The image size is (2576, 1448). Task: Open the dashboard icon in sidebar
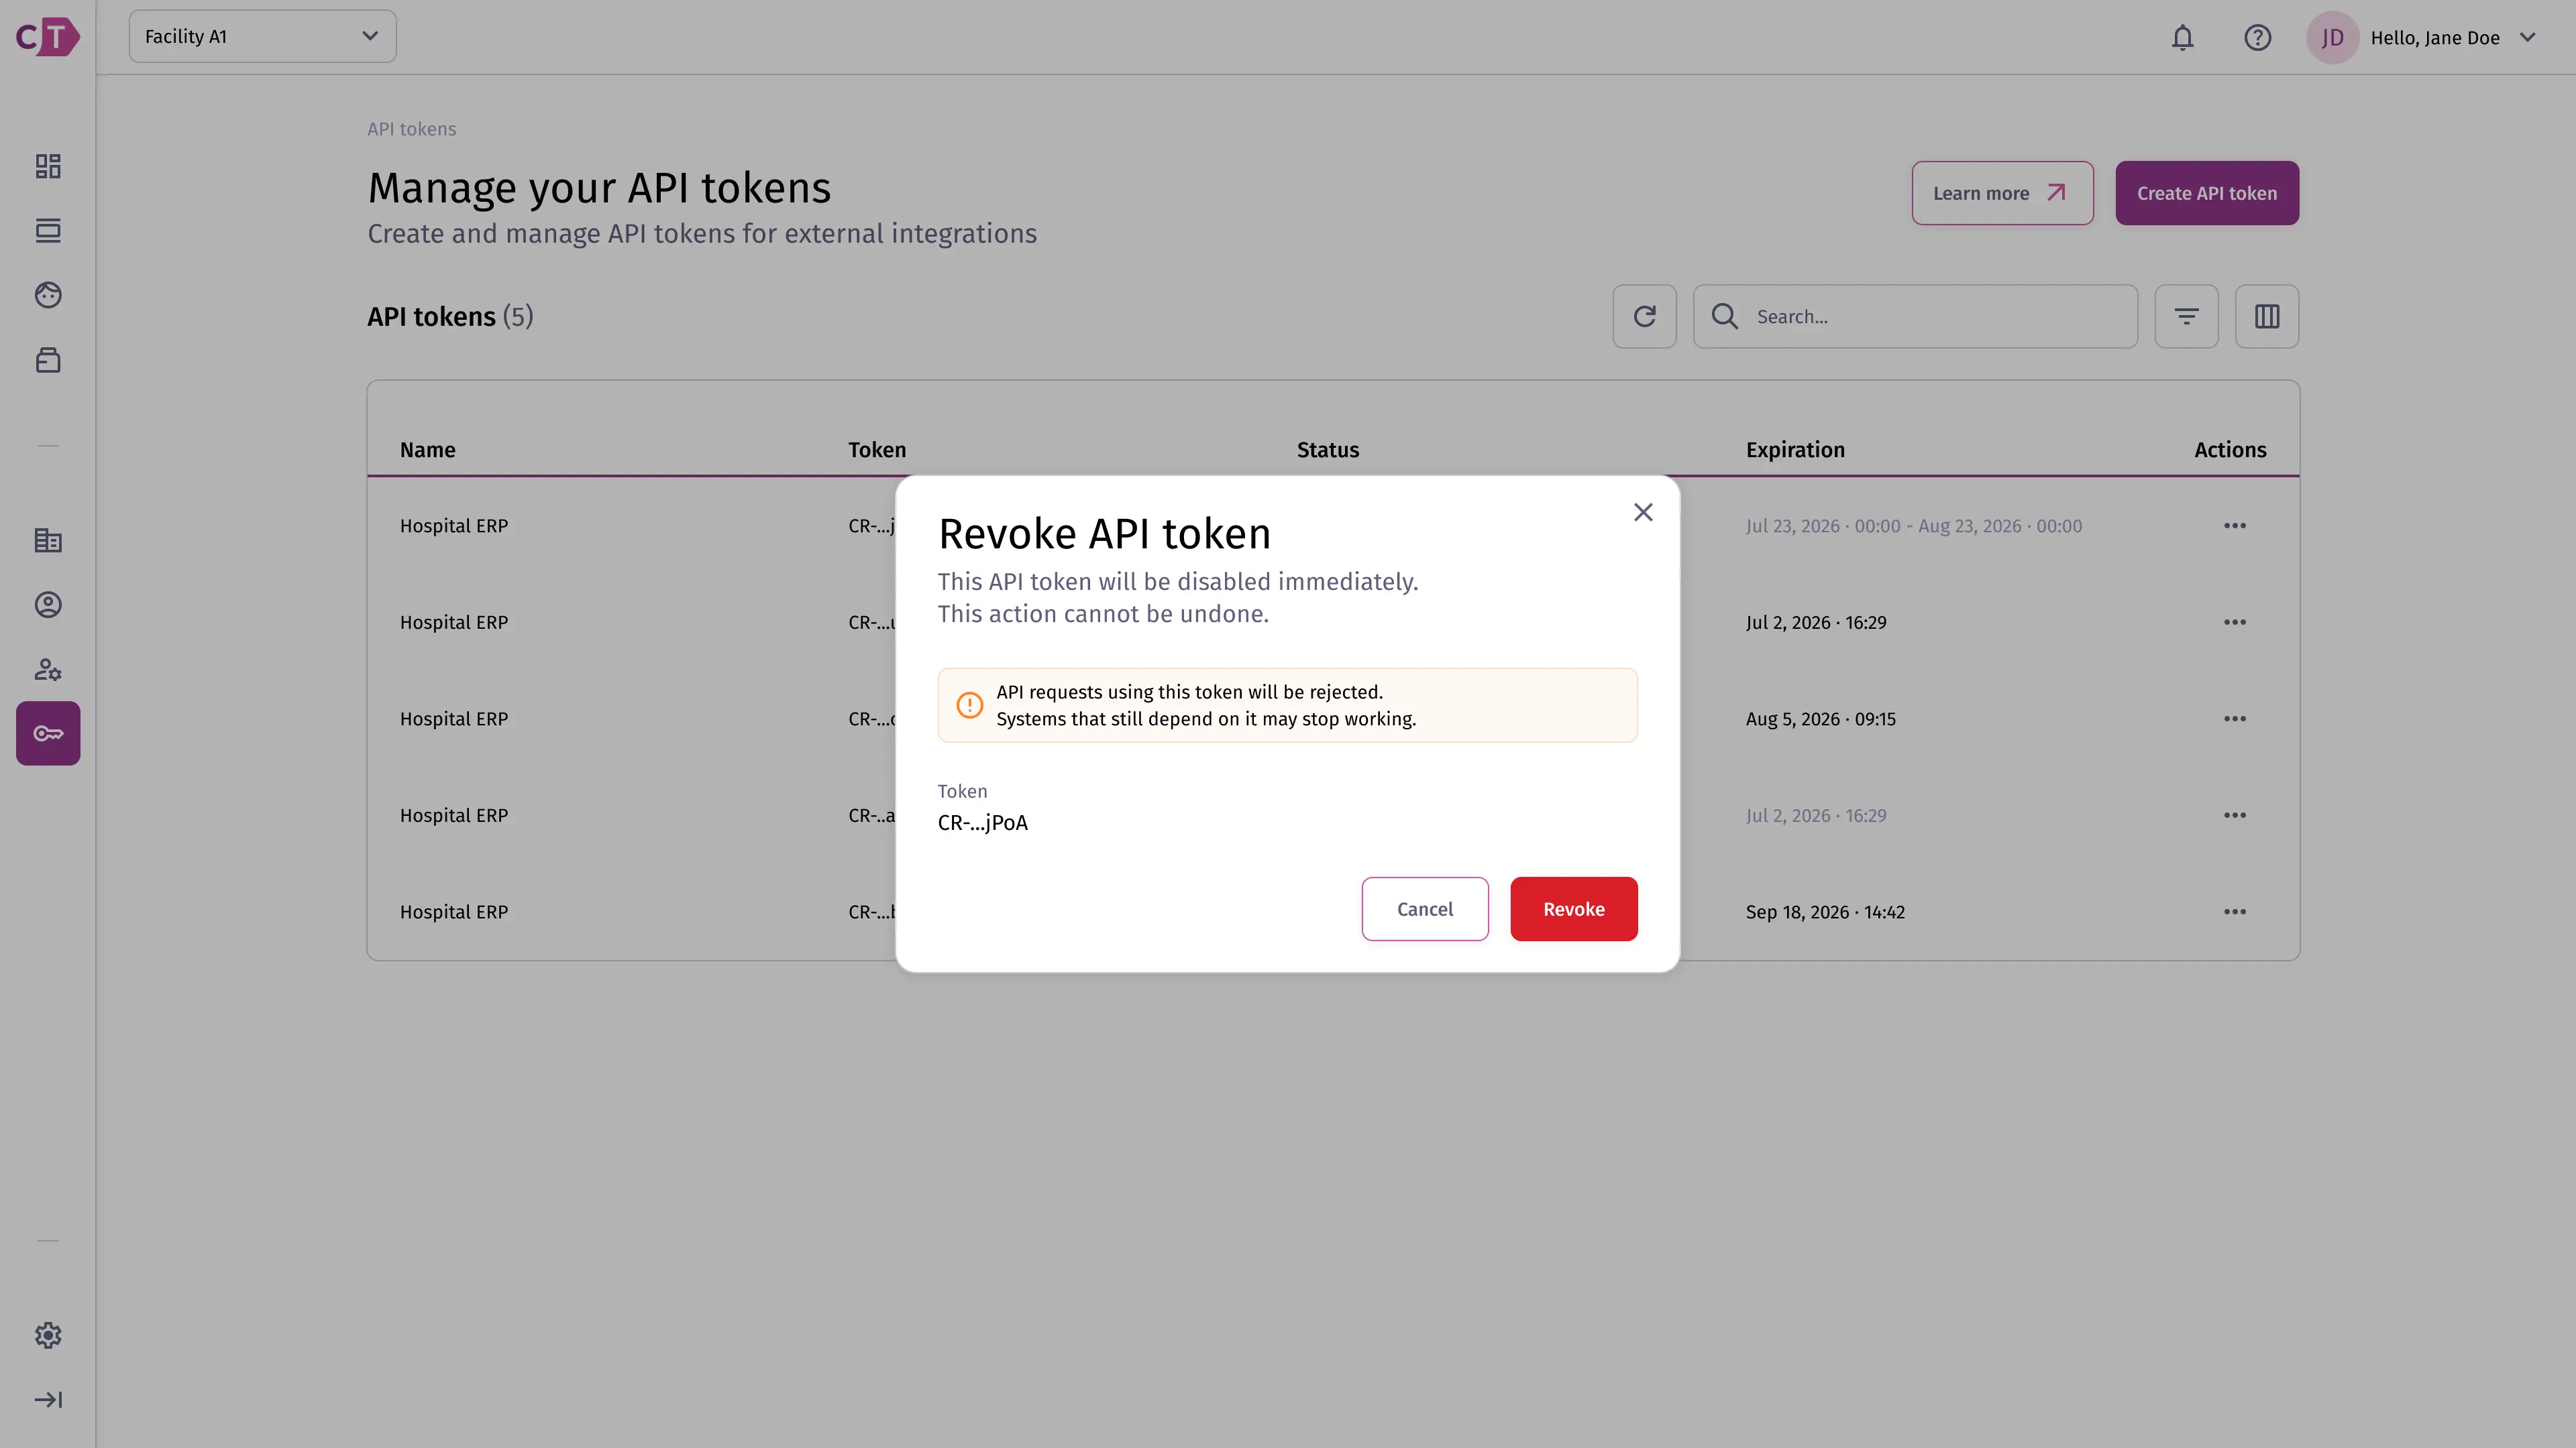click(48, 166)
